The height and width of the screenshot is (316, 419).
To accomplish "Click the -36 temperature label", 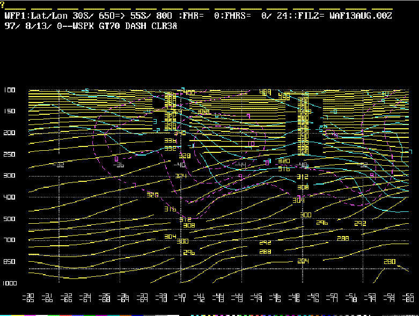I will pos(119,165).
